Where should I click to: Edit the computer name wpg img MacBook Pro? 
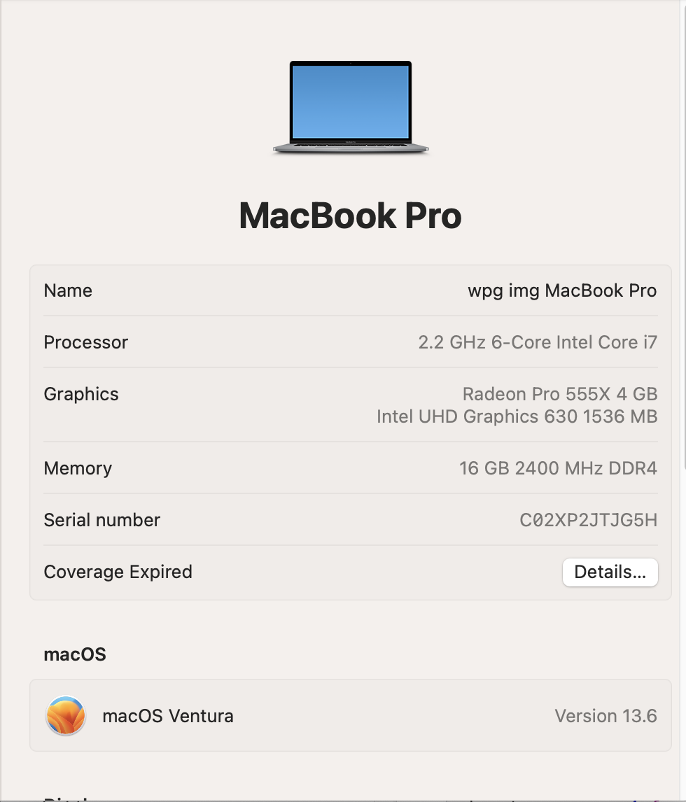(561, 290)
